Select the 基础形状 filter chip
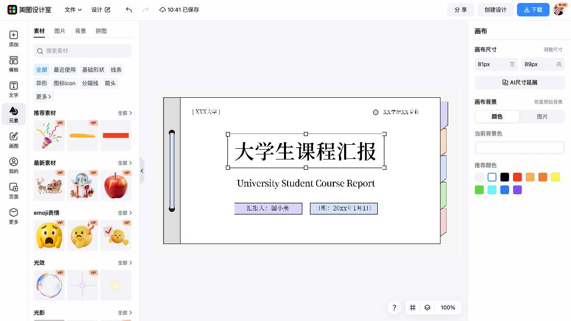 tap(93, 70)
